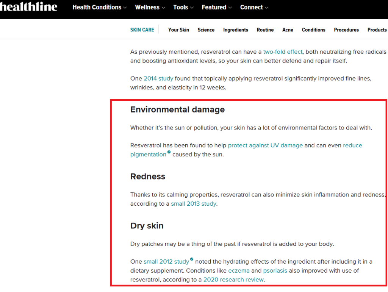Expand the Connect dropdown
The image size is (388, 292).
(254, 7)
